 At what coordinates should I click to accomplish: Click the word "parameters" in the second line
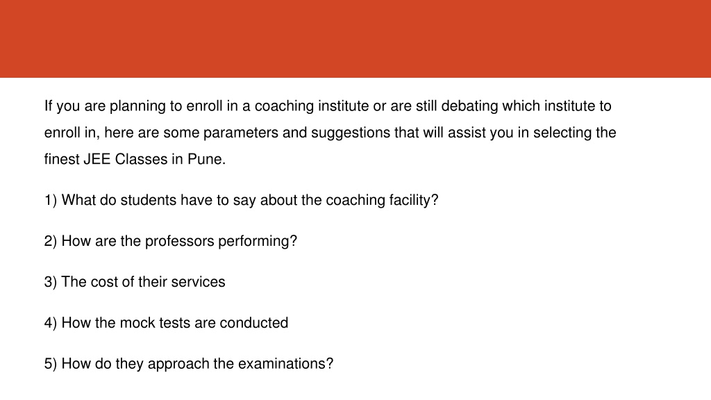click(x=240, y=133)
